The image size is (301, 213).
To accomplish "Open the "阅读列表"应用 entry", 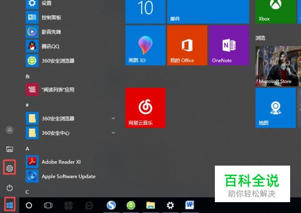I will coord(71,90).
